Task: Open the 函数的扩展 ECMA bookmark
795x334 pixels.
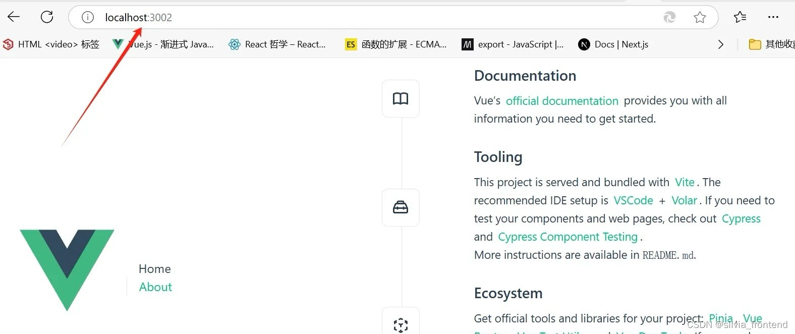Action: 396,44
